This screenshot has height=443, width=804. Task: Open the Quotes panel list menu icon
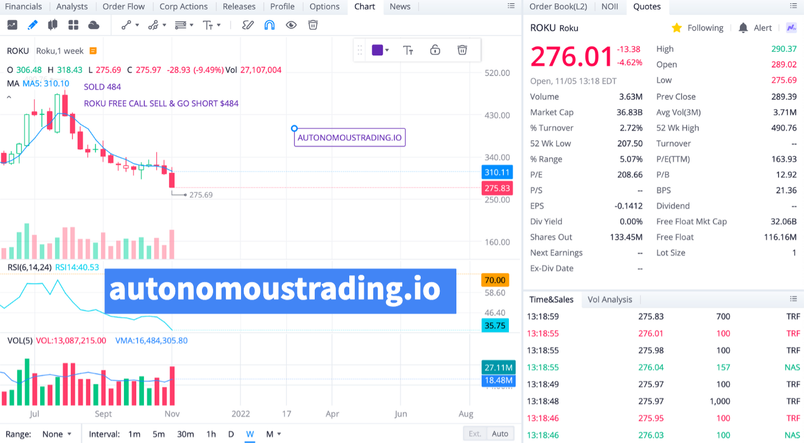point(794,6)
